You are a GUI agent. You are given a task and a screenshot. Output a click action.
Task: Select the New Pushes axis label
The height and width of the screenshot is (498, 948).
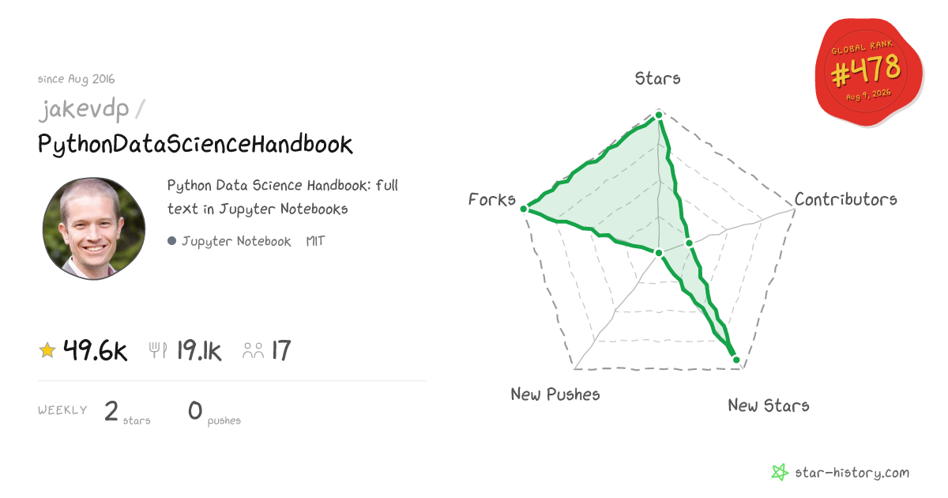coord(555,394)
